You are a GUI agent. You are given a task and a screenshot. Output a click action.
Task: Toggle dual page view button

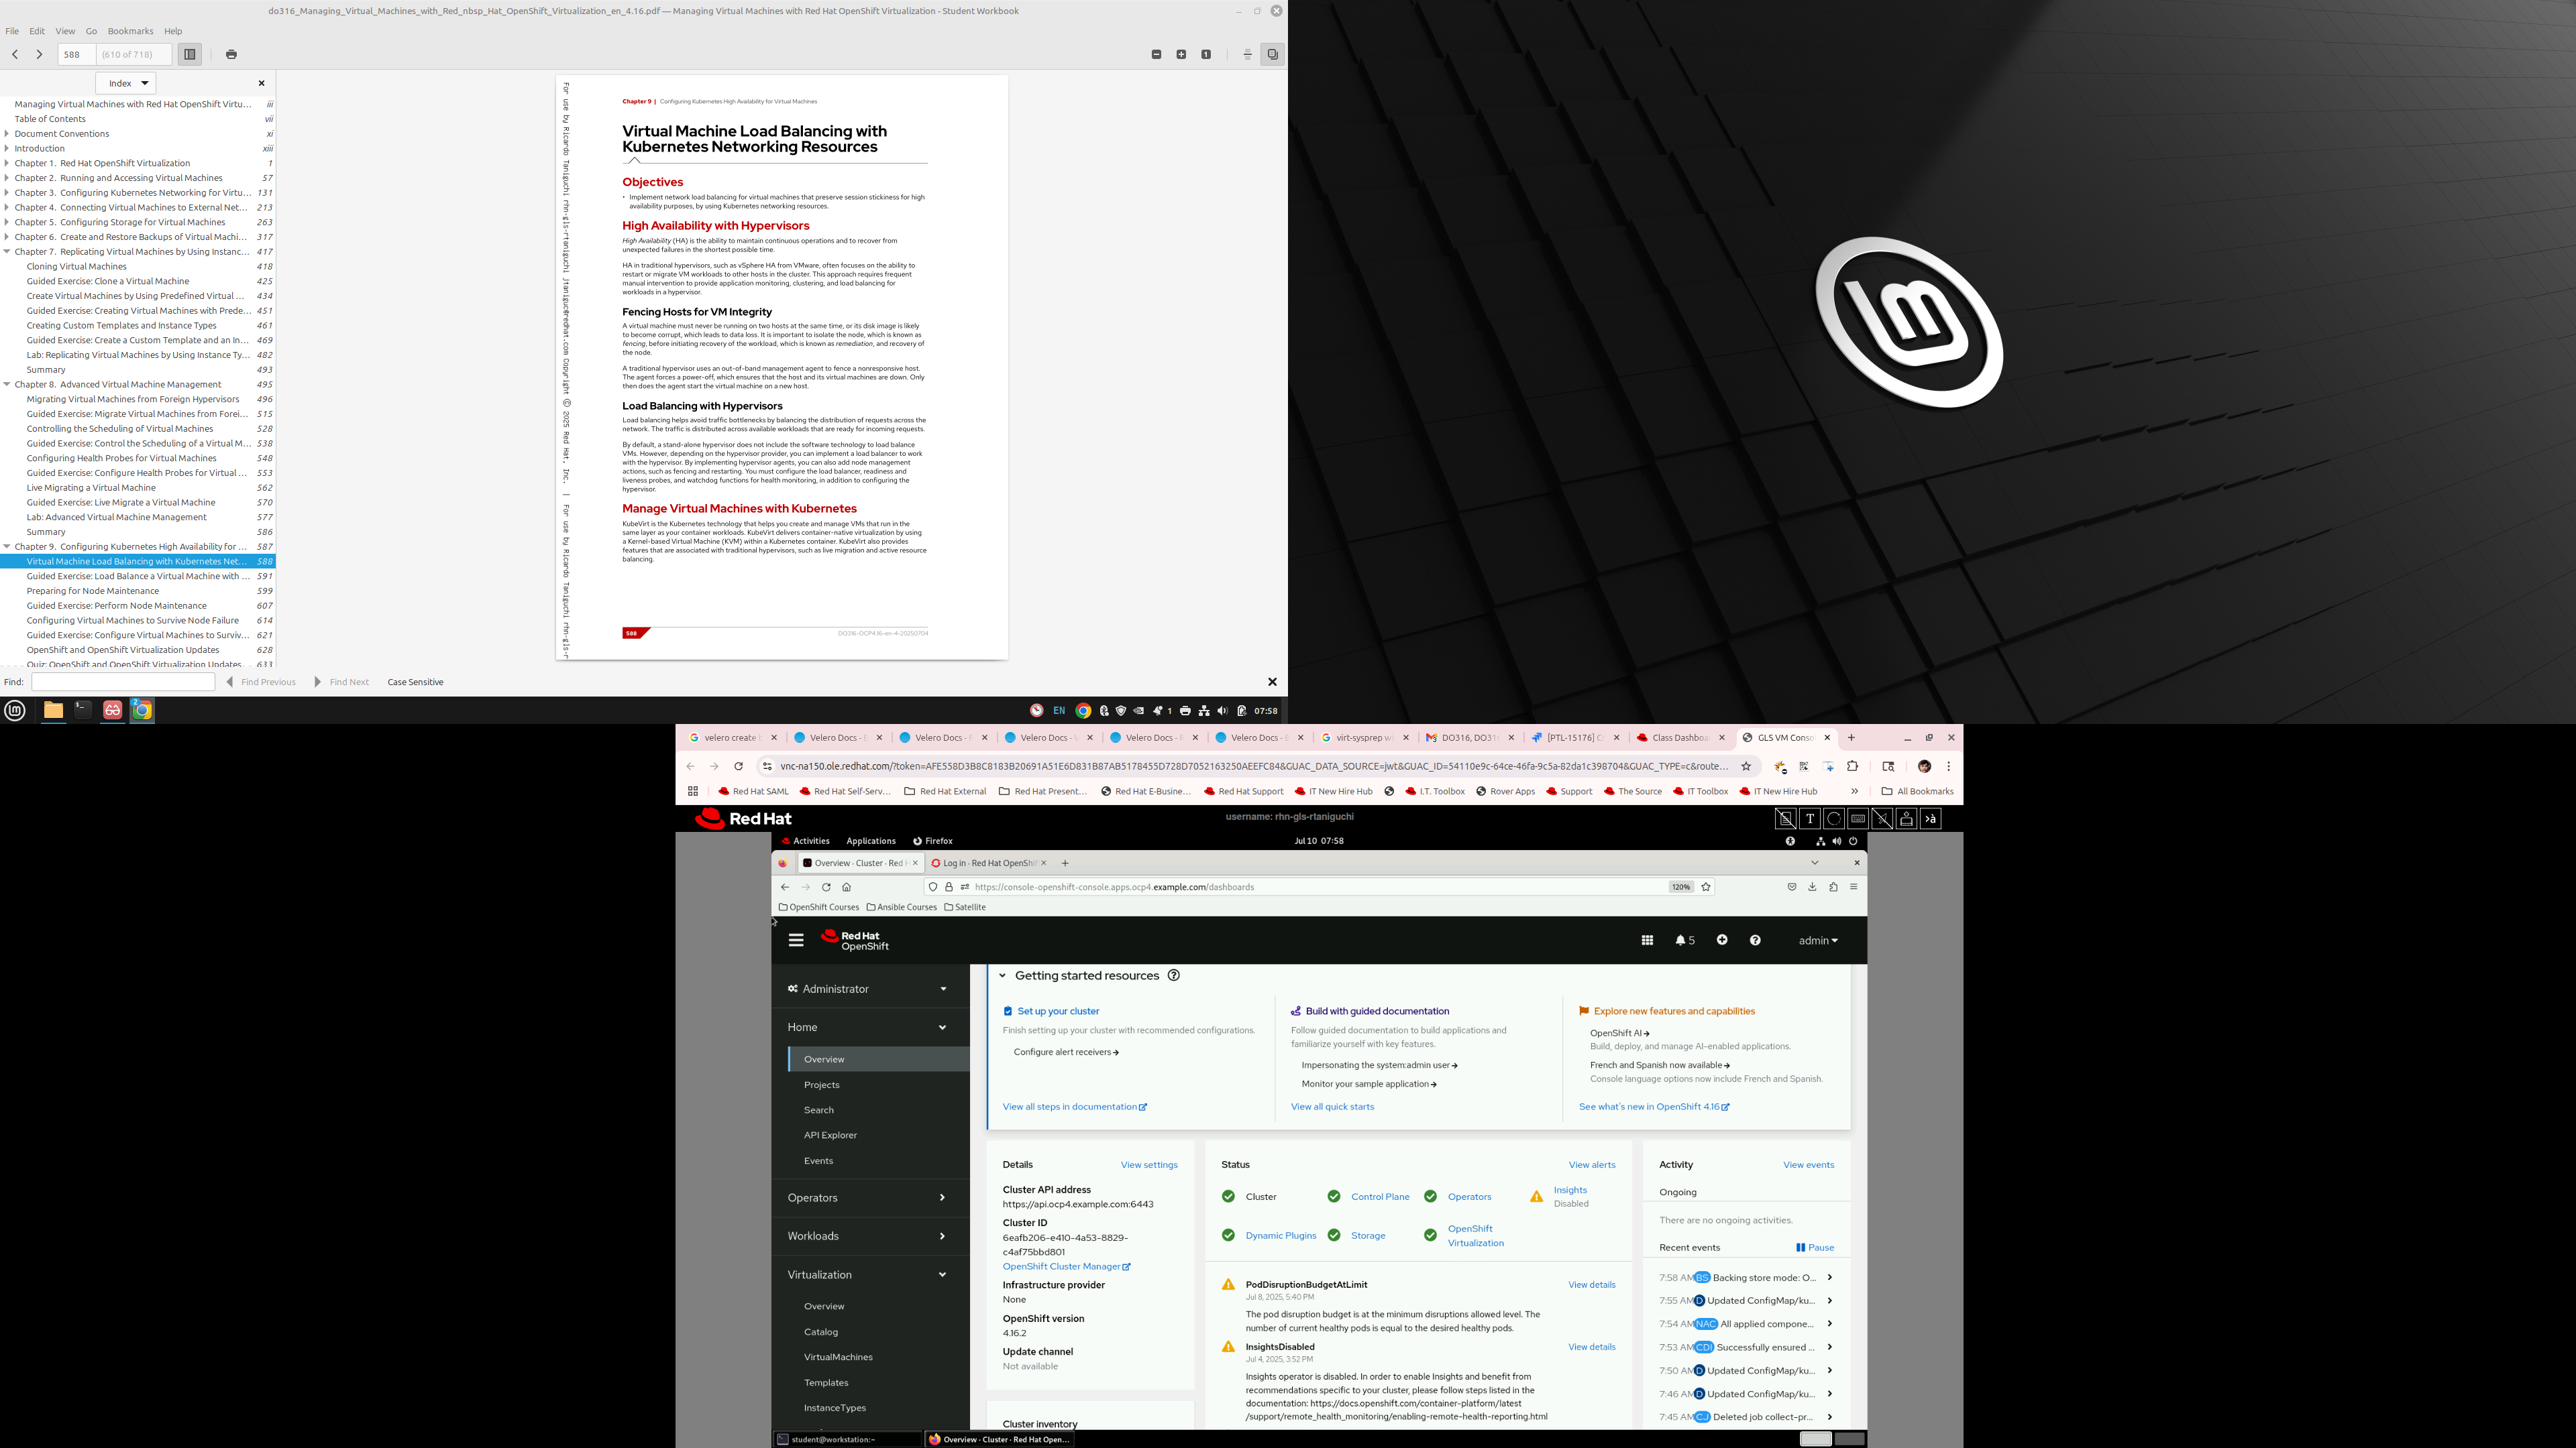pos(1272,54)
